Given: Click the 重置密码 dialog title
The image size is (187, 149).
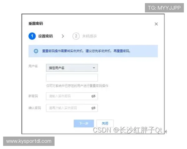Looking at the screenshot, I should click(x=36, y=24).
